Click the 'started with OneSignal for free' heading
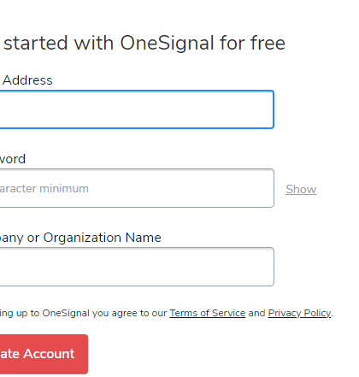359x377 pixels. pos(144,43)
